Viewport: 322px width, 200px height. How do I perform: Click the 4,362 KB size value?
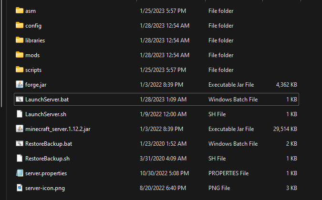tap(287, 85)
